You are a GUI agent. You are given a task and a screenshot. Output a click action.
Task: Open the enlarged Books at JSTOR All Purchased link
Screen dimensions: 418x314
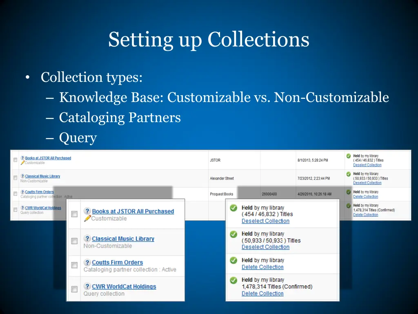tap(133, 211)
